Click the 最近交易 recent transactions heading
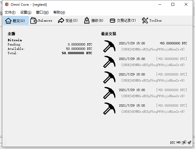The image size is (195, 149). click(x=108, y=34)
